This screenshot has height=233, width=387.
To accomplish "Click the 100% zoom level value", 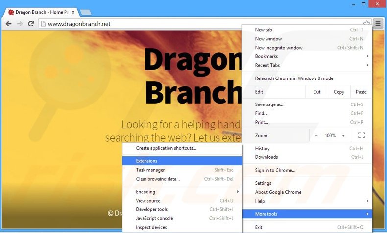I will click(330, 136).
